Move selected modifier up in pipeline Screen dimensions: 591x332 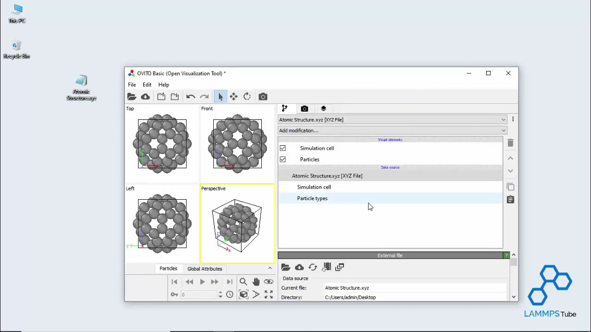click(x=510, y=158)
